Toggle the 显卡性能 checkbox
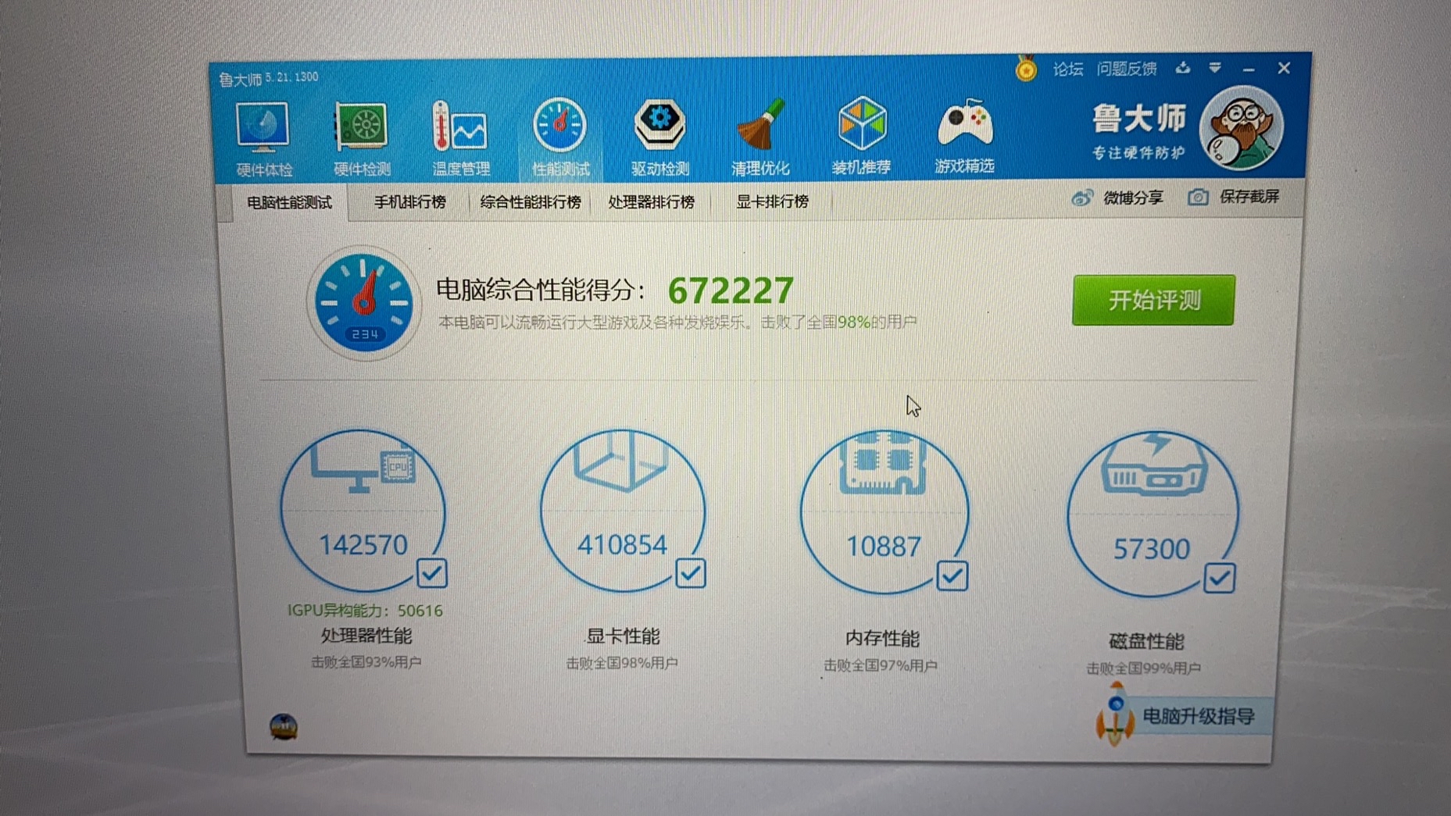The height and width of the screenshot is (816, 1451). pyautogui.click(x=691, y=574)
